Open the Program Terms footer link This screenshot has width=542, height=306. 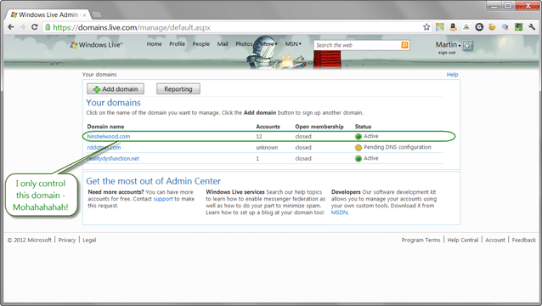[x=421, y=240]
